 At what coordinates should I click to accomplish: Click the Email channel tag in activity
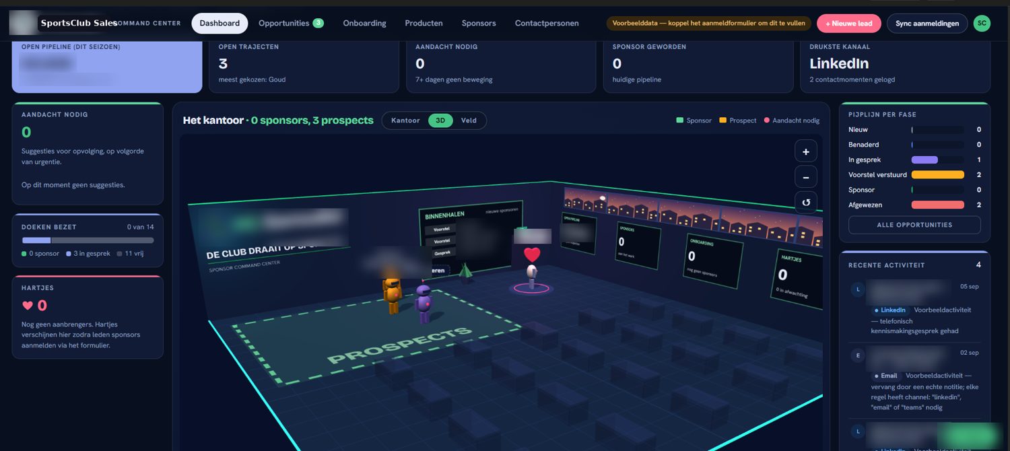886,376
